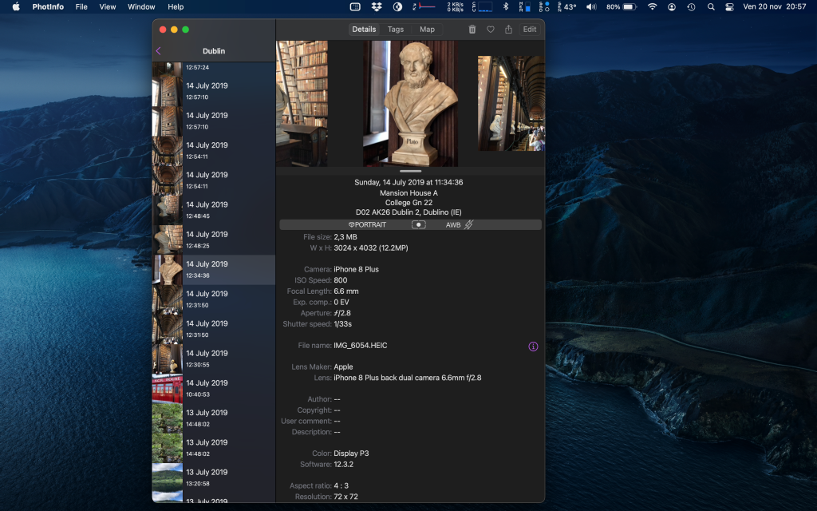Screen dimensions: 817x511
Task: Mark photo as favorite with heart icon
Action: pos(490,30)
